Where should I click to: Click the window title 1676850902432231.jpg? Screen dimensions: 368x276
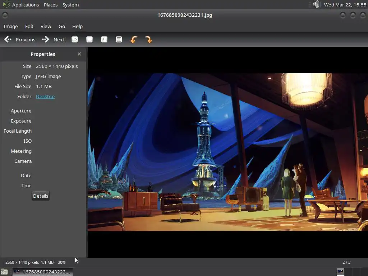(185, 15)
